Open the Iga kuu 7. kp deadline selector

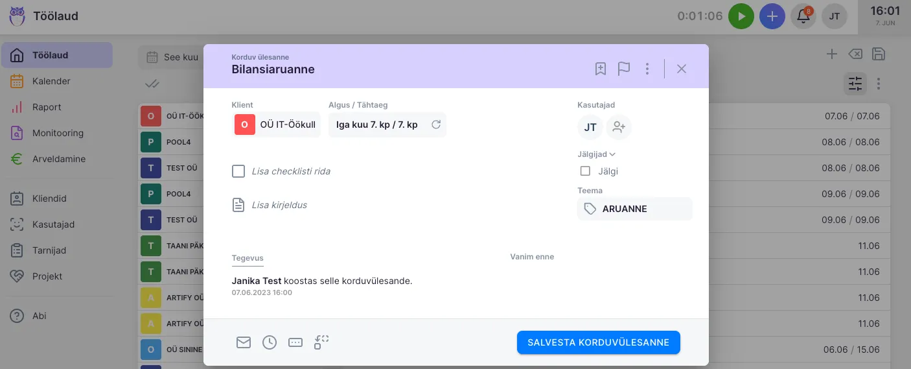coord(387,125)
